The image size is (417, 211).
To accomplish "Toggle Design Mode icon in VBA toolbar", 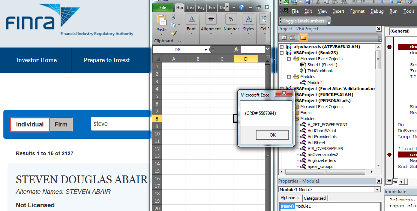I will [x=400, y=2].
